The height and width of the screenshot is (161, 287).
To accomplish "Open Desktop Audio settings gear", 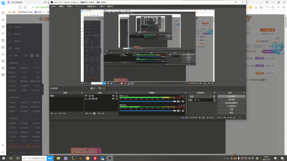I will [x=183, y=111].
